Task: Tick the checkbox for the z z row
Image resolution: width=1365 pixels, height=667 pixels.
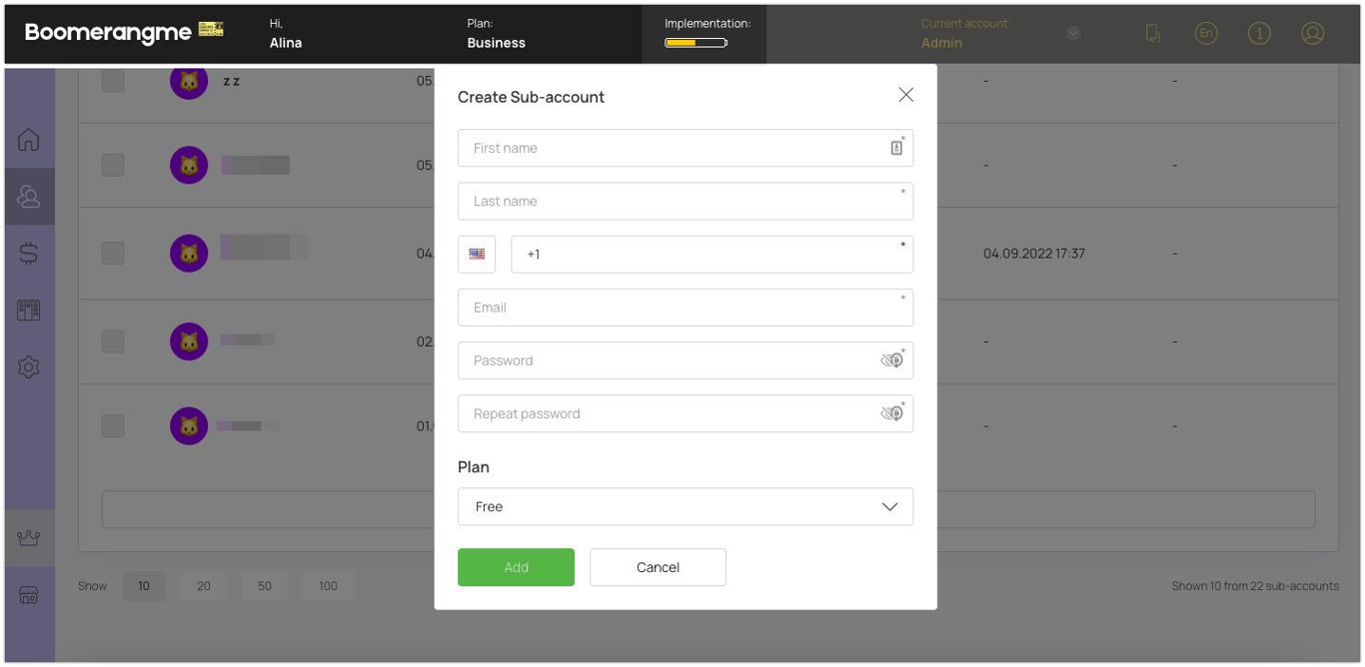Action: click(x=113, y=81)
